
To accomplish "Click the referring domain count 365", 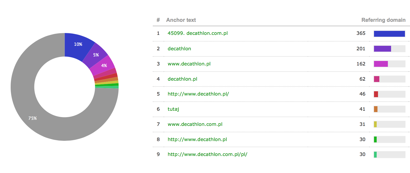I will [361, 33].
